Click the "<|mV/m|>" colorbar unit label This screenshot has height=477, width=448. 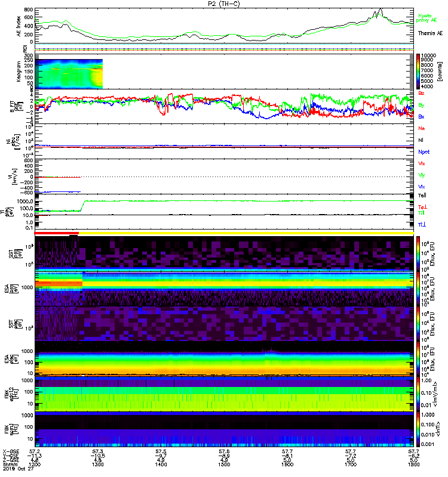pyautogui.click(x=436, y=395)
